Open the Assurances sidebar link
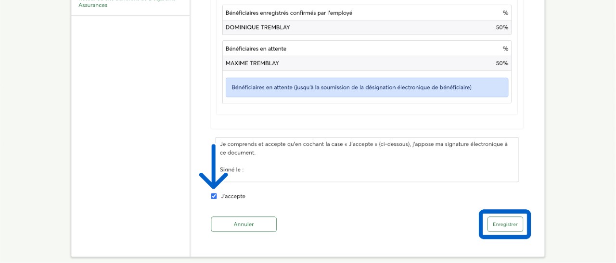The height and width of the screenshot is (263, 616). point(93,5)
